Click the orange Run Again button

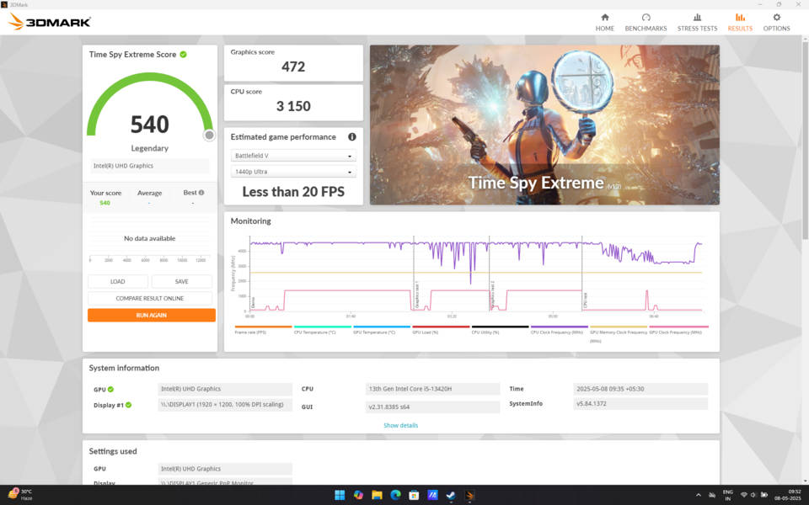pyautogui.click(x=151, y=315)
